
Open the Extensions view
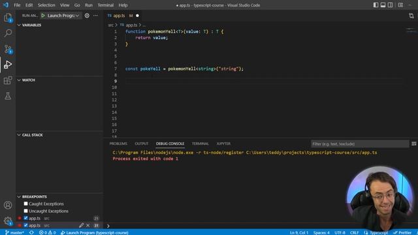pyautogui.click(x=8, y=80)
